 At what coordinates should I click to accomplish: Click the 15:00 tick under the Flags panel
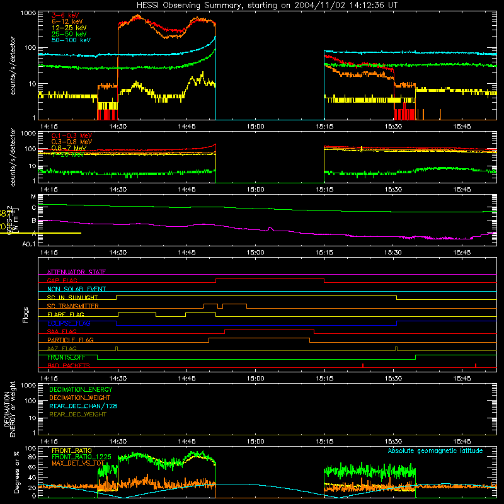coord(256,379)
